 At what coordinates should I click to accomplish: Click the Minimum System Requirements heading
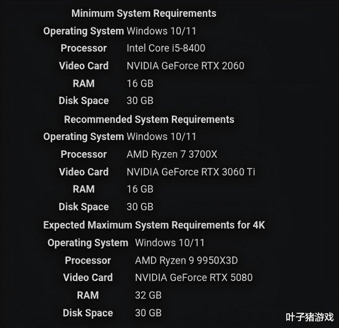click(144, 13)
